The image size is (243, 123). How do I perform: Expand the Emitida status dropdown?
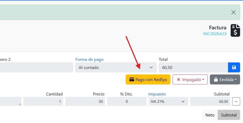point(225,79)
